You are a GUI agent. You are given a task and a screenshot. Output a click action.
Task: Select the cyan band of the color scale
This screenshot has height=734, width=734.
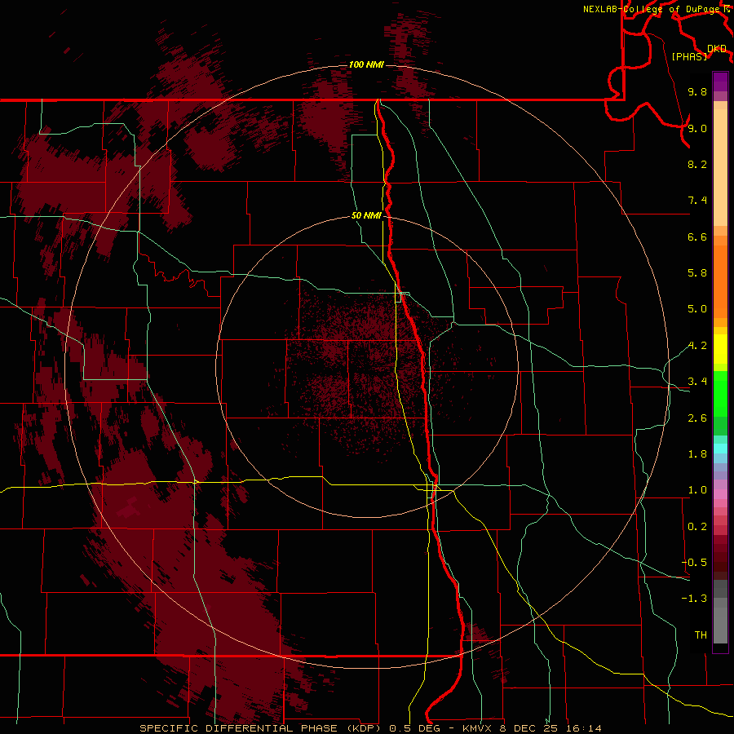coord(720,449)
